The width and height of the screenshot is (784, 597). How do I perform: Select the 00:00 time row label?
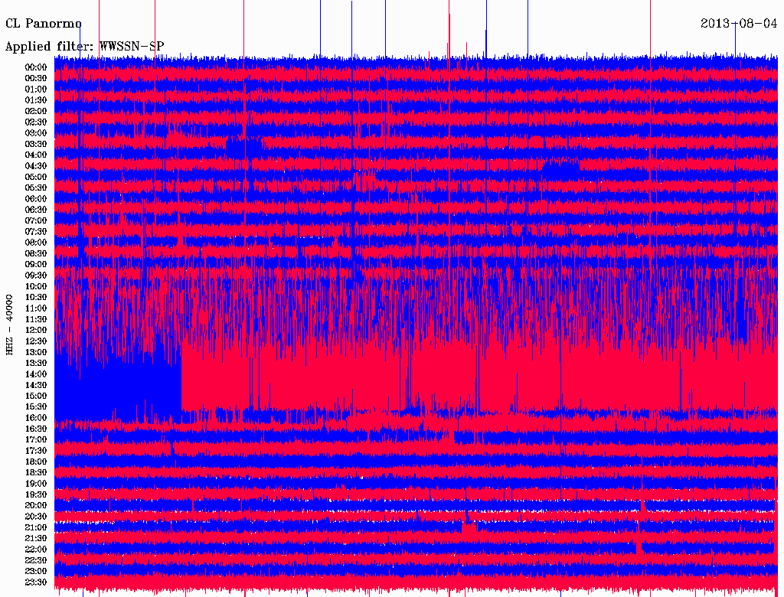[x=36, y=67]
